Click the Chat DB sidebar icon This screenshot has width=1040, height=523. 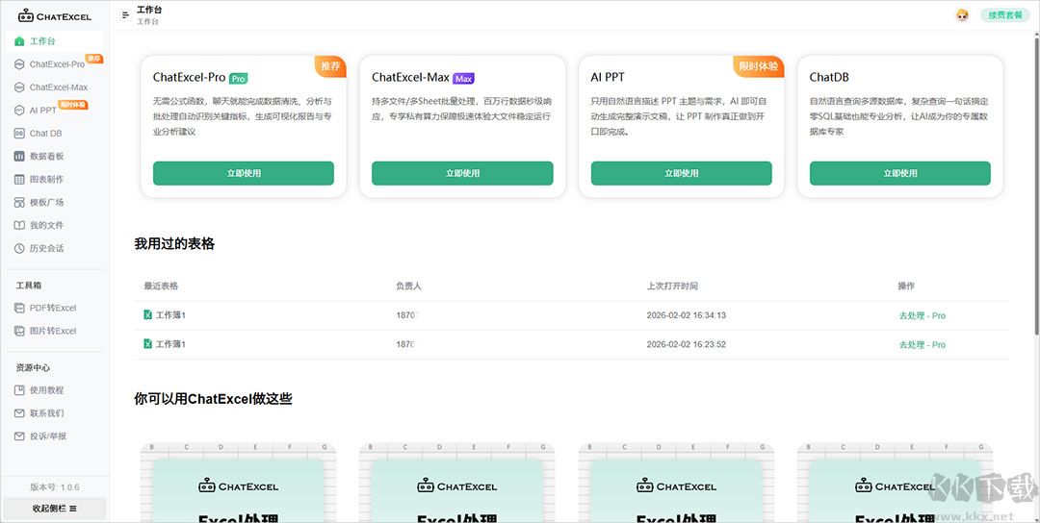[19, 133]
